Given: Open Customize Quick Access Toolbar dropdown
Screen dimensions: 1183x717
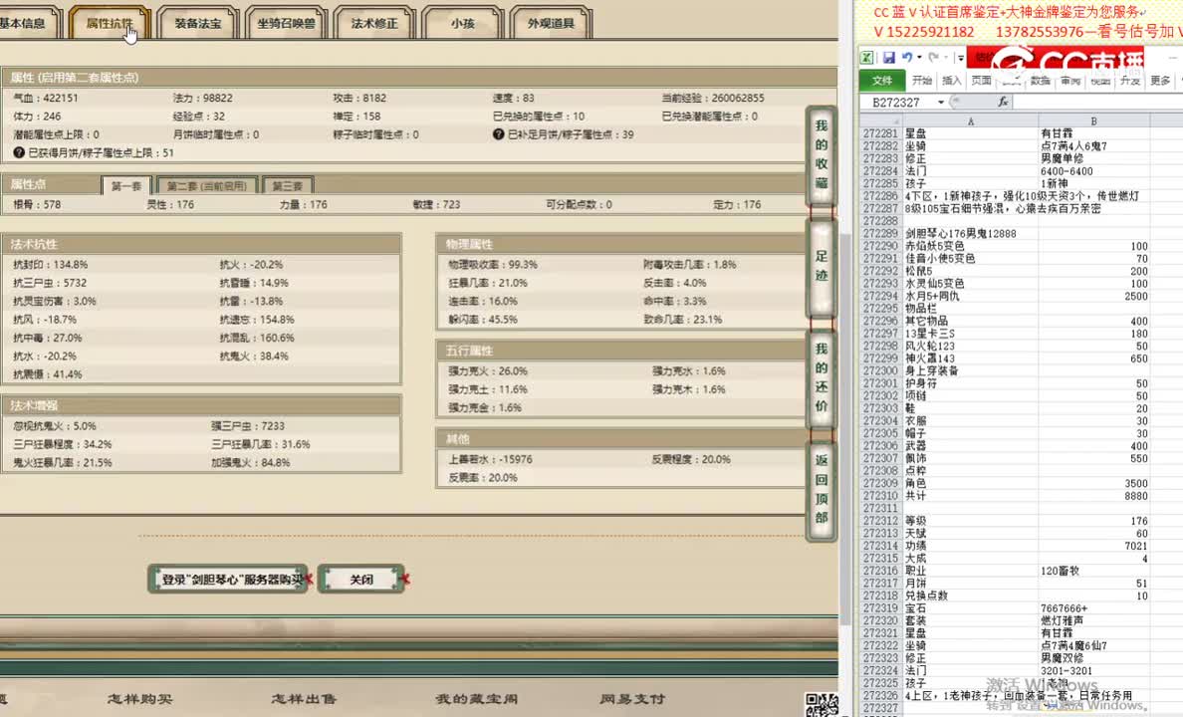Looking at the screenshot, I should 960,58.
